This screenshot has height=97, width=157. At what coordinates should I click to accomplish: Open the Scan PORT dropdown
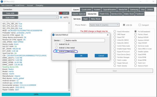[38, 17]
